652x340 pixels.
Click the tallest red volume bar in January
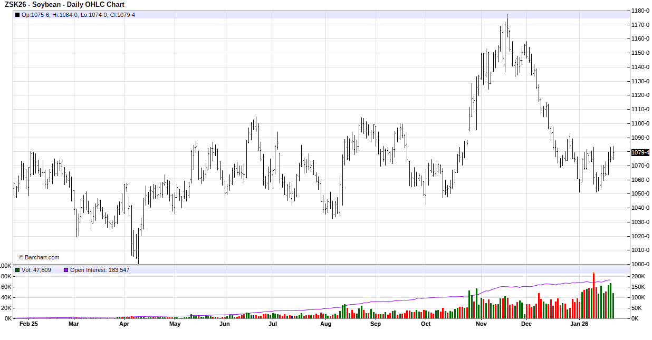point(593,295)
